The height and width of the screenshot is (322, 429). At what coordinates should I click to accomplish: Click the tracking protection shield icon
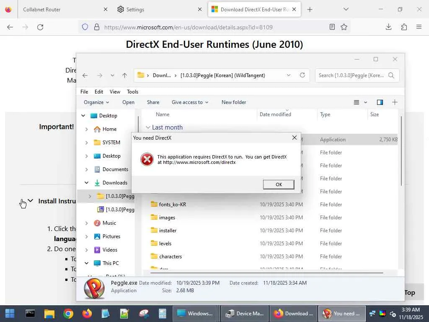pos(85,27)
